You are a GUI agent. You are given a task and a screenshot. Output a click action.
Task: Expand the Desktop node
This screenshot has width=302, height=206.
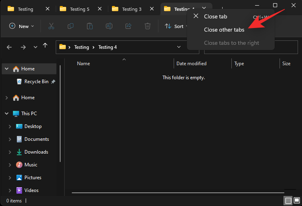[10, 126]
